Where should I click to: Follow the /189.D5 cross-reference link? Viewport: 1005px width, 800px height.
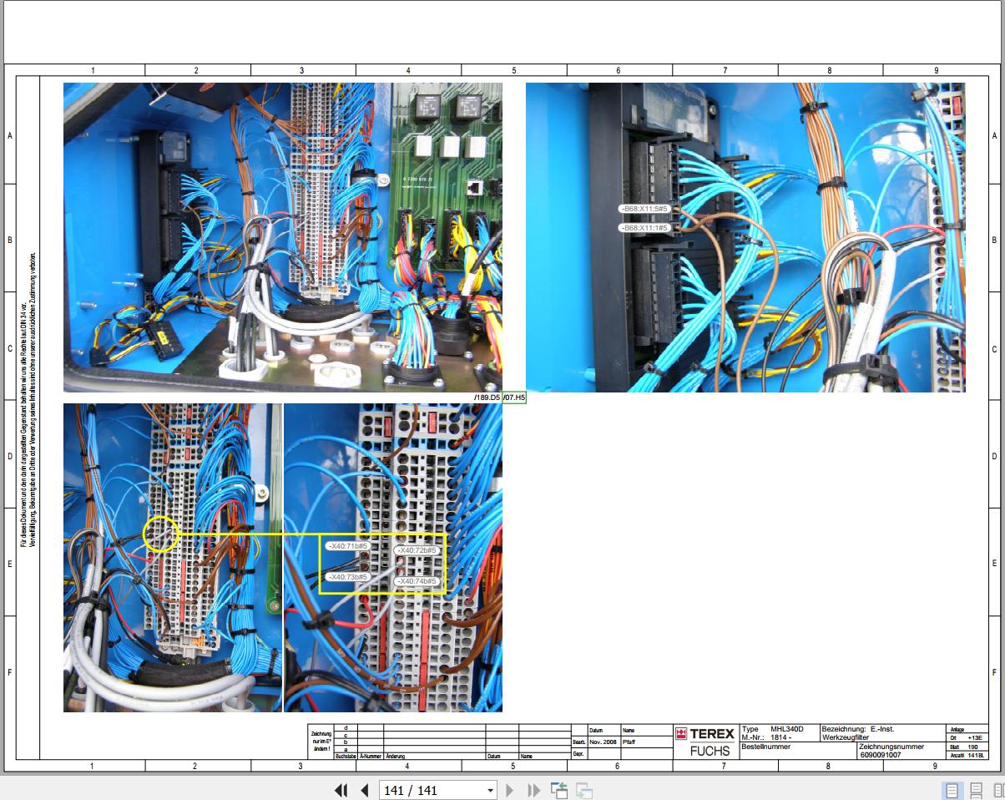487,397
